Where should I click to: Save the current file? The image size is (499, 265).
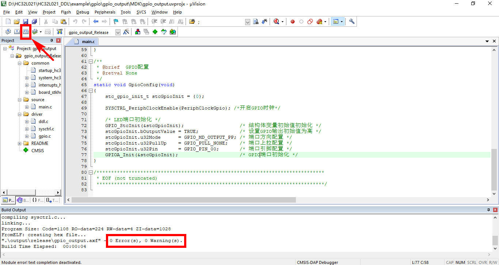25,22
